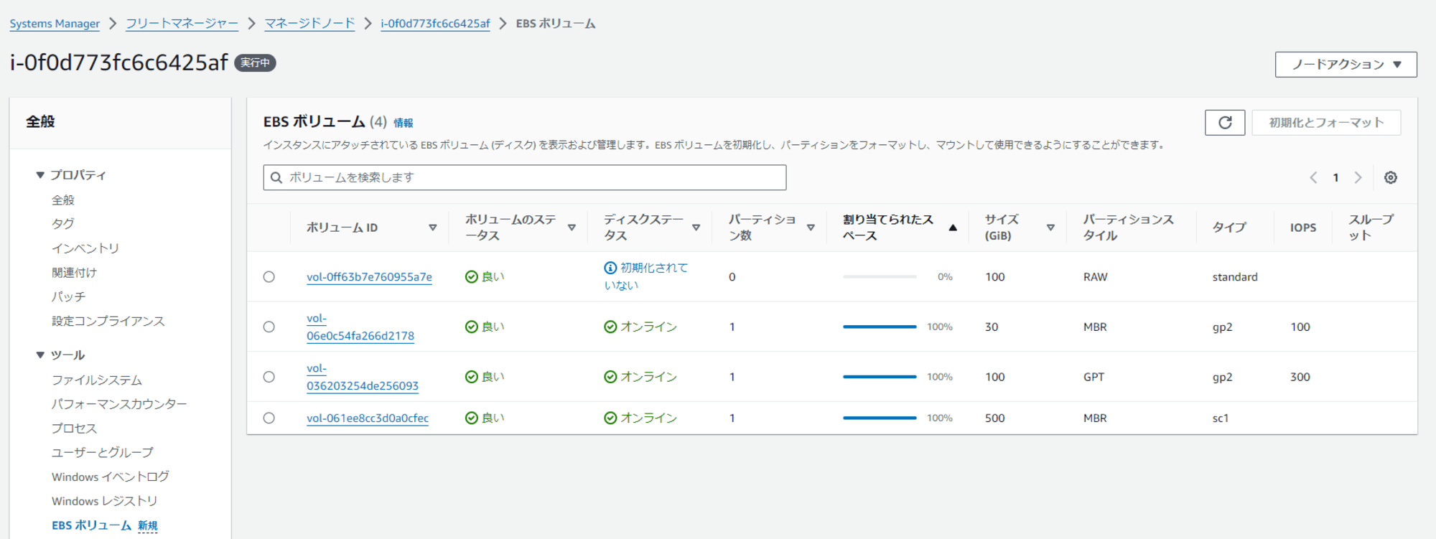The height and width of the screenshot is (539, 1436).
Task: Click healthy status icon for vol-061ee8cc3d0a0cfec
Action: [x=472, y=418]
